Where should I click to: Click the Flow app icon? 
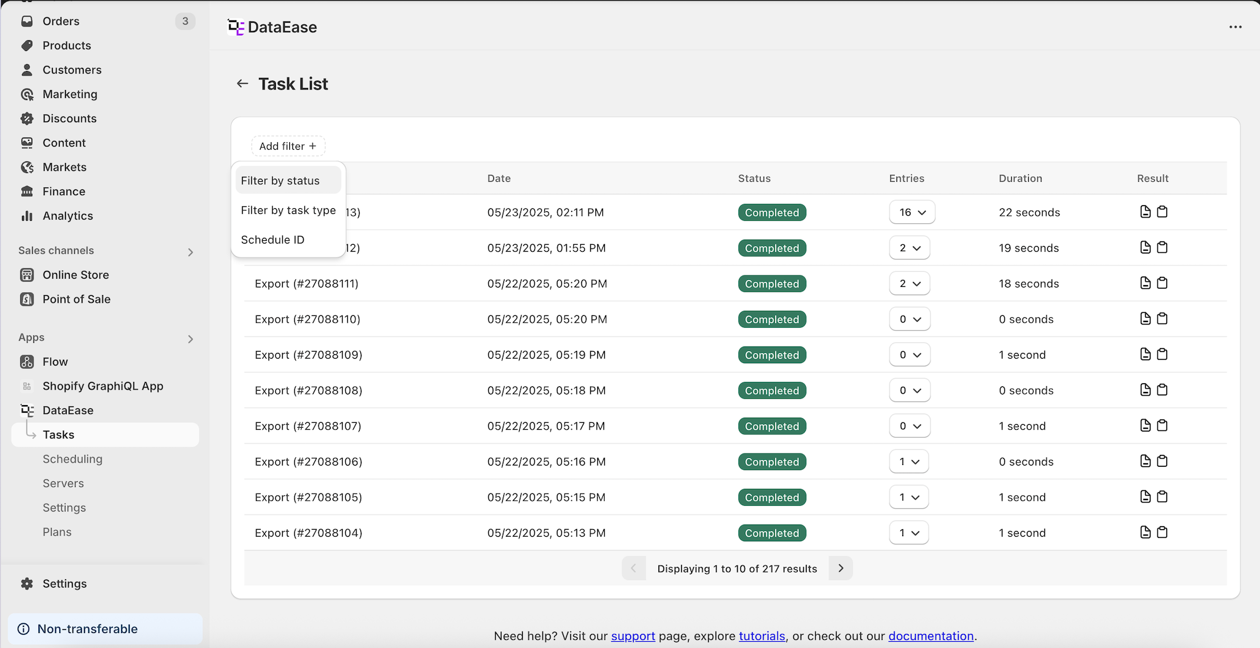point(27,362)
